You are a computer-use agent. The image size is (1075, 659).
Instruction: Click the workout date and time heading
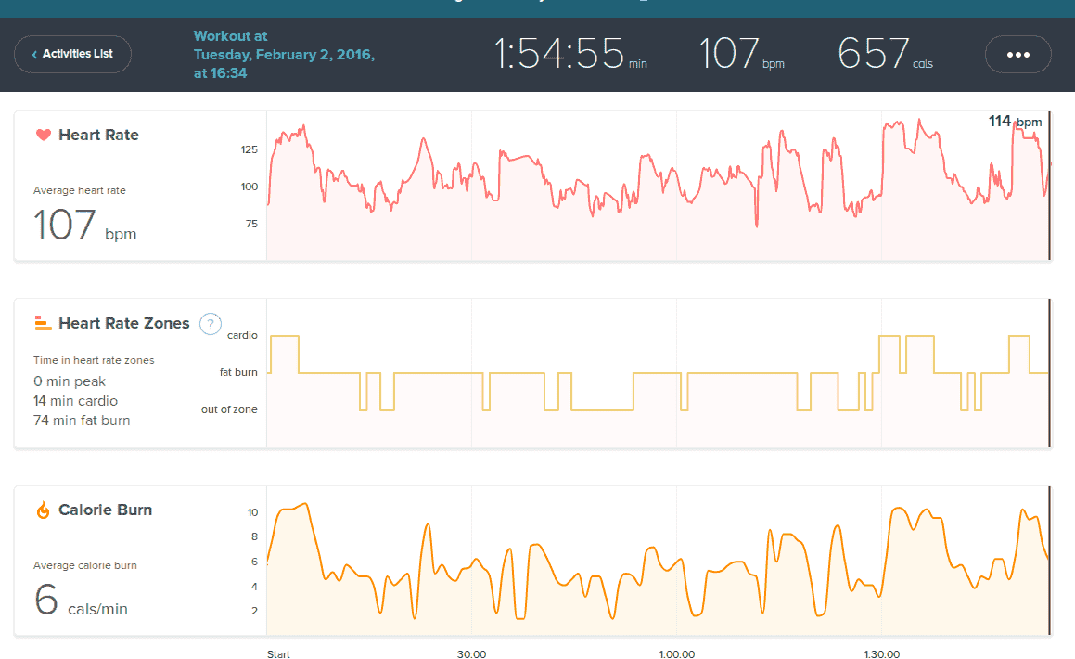[284, 55]
